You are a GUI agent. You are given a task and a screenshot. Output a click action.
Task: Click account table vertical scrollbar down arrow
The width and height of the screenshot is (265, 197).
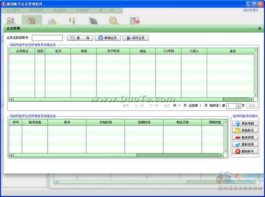pyautogui.click(x=225, y=151)
